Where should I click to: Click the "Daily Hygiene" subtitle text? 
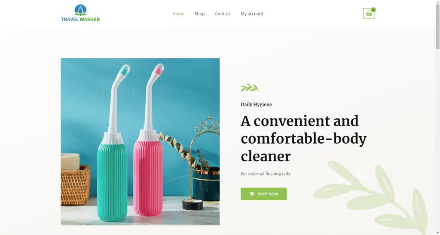pos(256,105)
